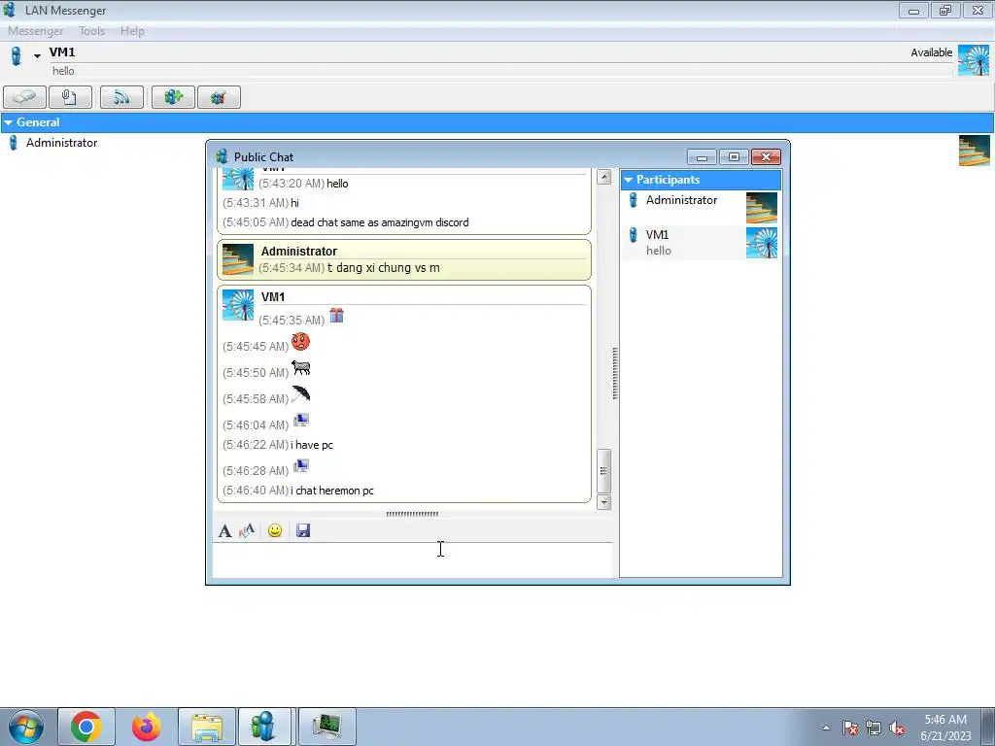Image resolution: width=995 pixels, height=746 pixels.
Task: Click the horizontal splitter handle above the input toolbar
Action: pos(412,514)
